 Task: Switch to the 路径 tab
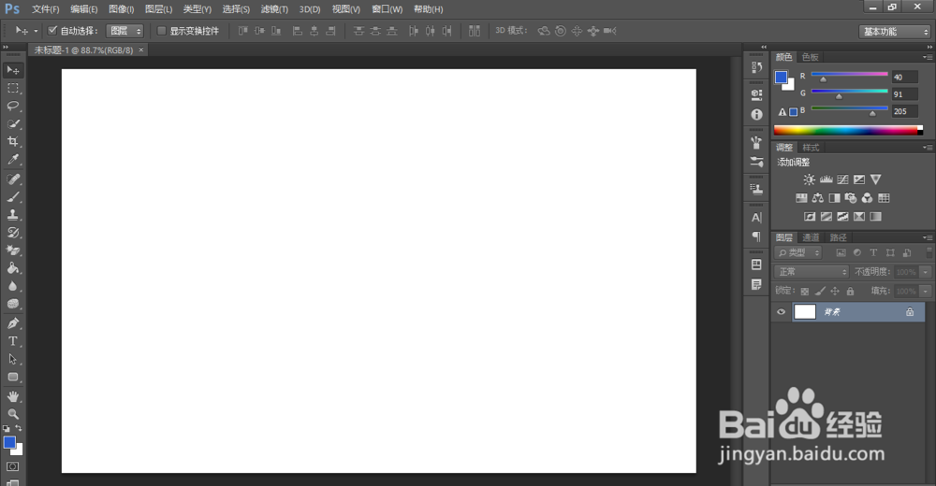[838, 237]
